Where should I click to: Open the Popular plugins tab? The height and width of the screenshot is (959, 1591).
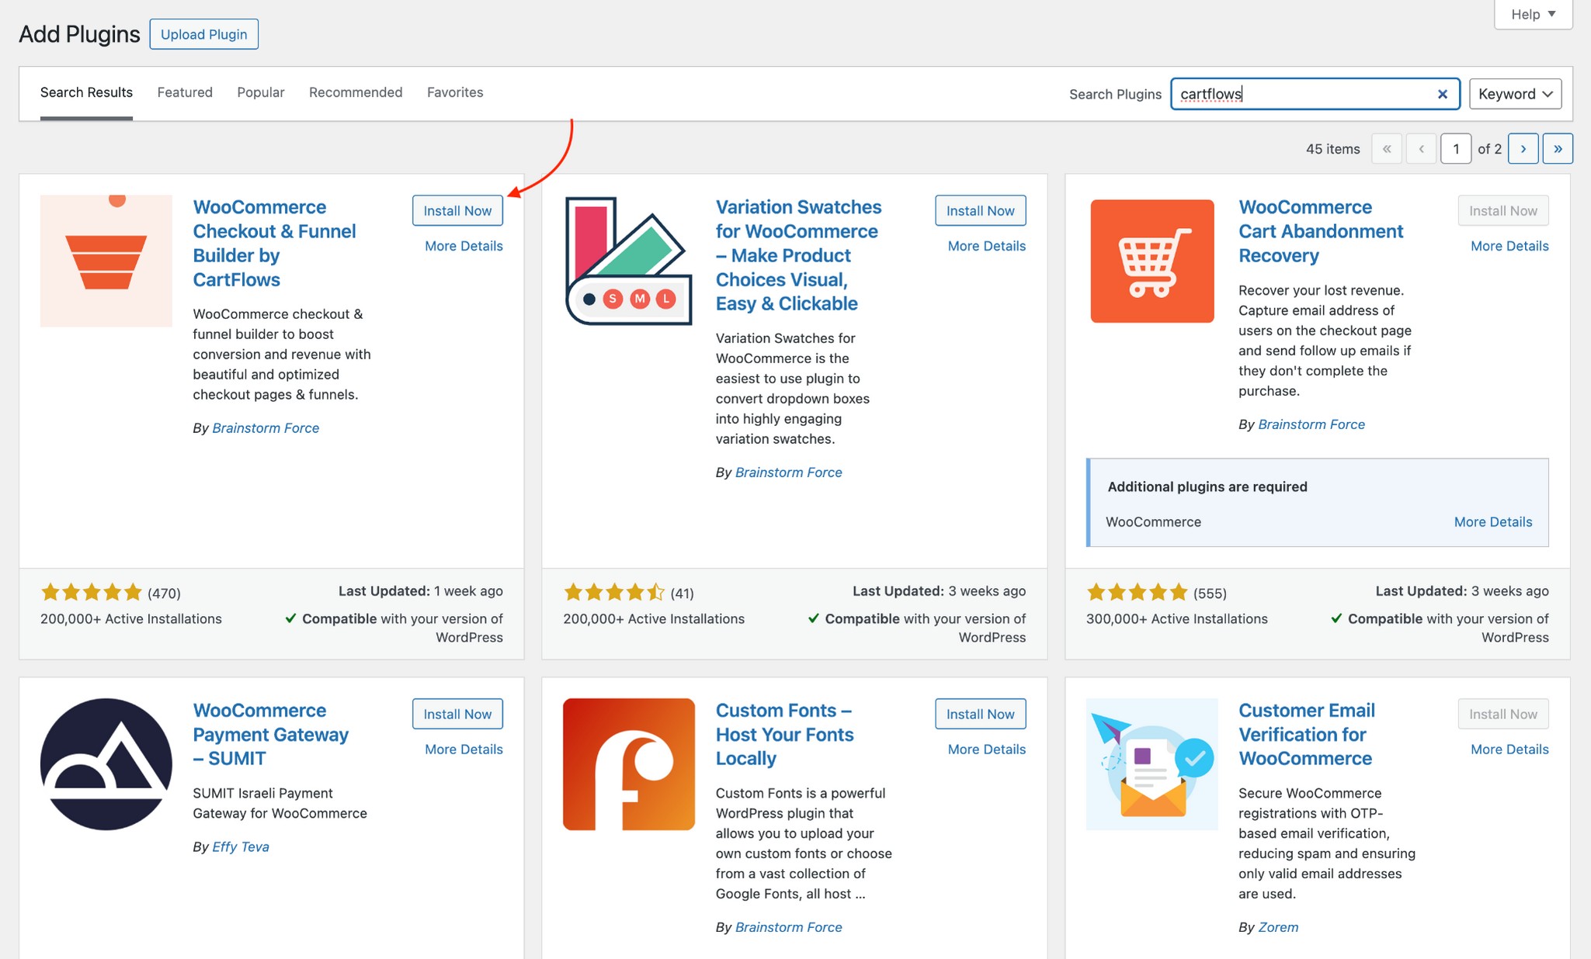[261, 92]
